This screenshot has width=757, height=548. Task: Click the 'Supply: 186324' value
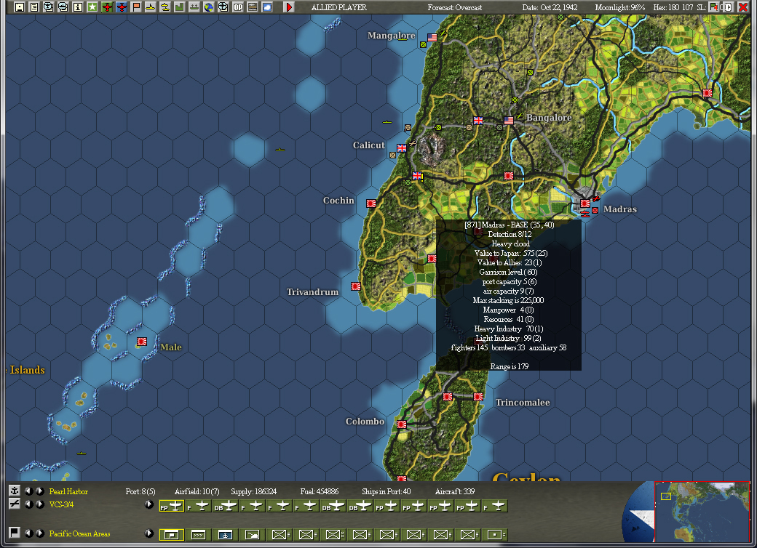click(253, 491)
